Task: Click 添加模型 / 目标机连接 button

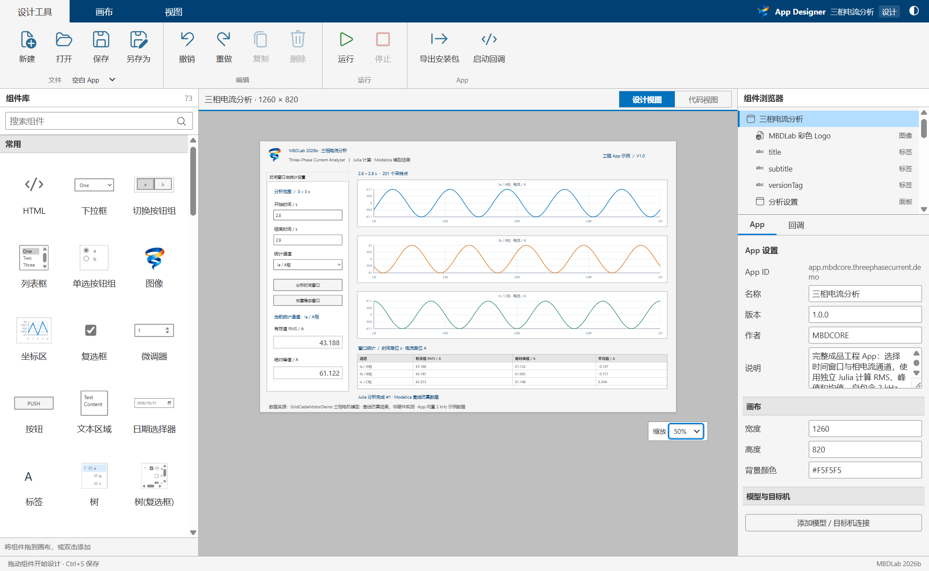Action: [833, 523]
